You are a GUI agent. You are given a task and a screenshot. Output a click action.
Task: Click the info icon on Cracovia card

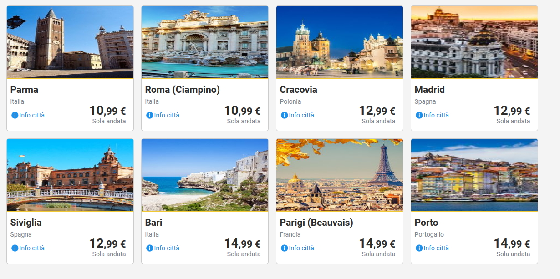284,115
